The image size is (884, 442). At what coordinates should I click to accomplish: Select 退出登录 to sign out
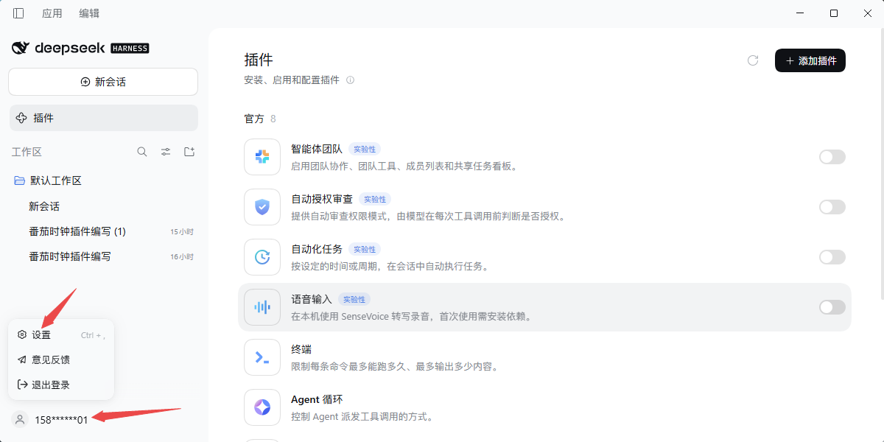click(x=61, y=385)
